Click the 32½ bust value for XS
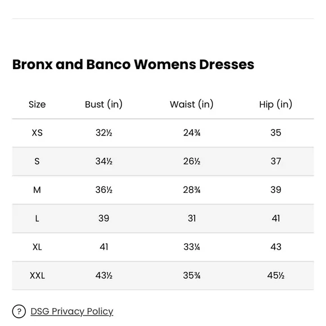Viewport: 326px width, 326px height. (104, 133)
